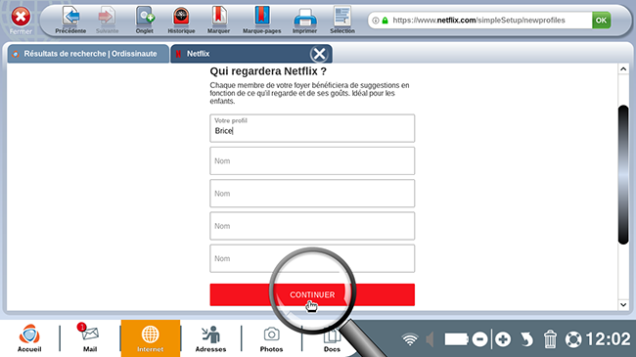Click the speaker volume icon
Image resolution: width=636 pixels, height=357 pixels.
430,339
